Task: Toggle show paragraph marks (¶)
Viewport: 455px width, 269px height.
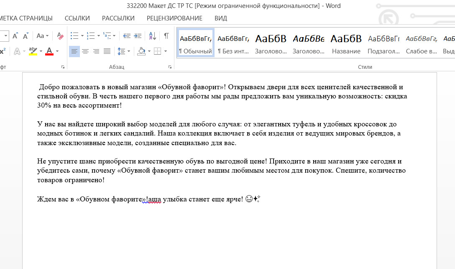Action: 166,36
